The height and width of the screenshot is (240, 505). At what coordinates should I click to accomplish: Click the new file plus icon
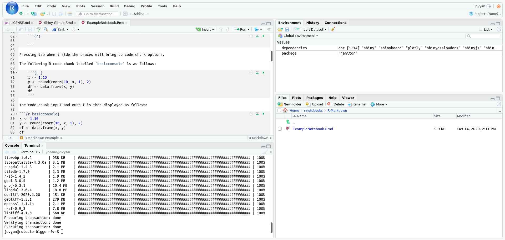(x=21, y=14)
